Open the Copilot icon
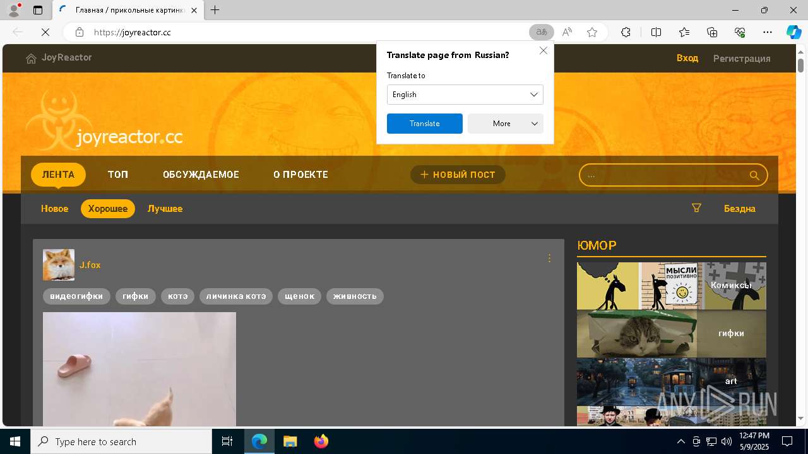The height and width of the screenshot is (454, 808). [x=793, y=32]
